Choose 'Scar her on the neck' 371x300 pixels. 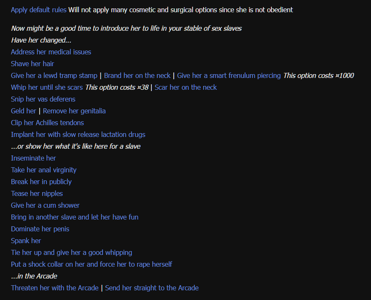click(185, 87)
